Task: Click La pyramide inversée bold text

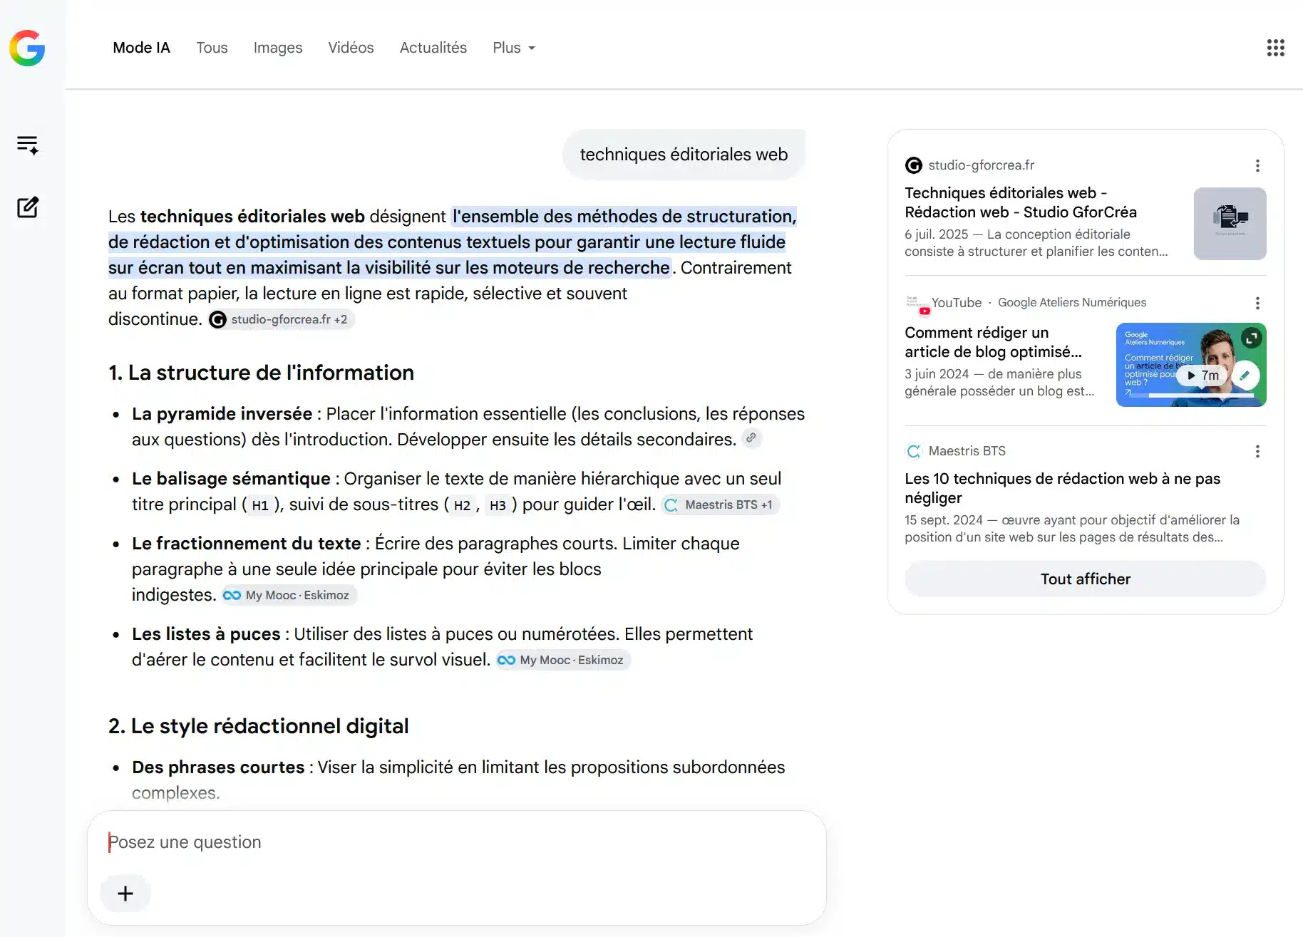Action: coord(222,414)
